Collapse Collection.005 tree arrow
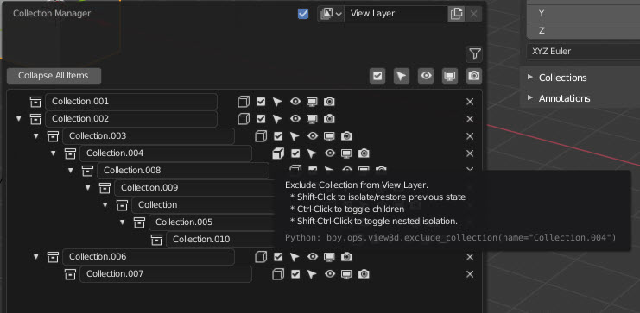Viewport: 640px width, 313px height. pos(123,222)
